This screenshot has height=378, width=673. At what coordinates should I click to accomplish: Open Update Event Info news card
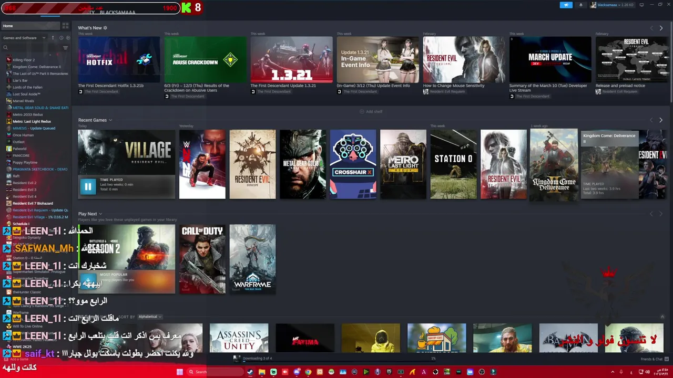pyautogui.click(x=378, y=59)
